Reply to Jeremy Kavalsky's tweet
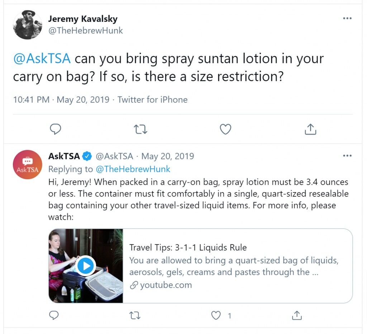The height and width of the screenshot is (334, 367). point(56,129)
